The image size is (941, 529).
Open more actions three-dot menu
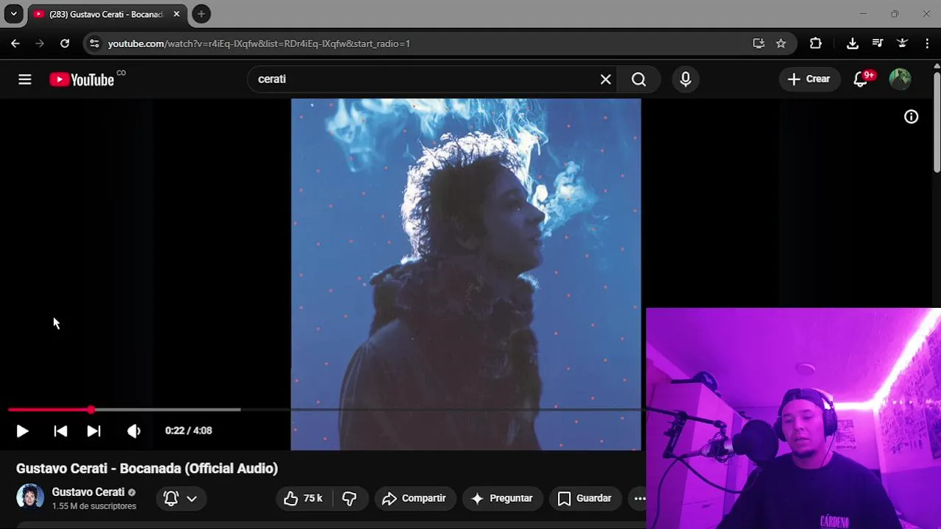tap(640, 498)
